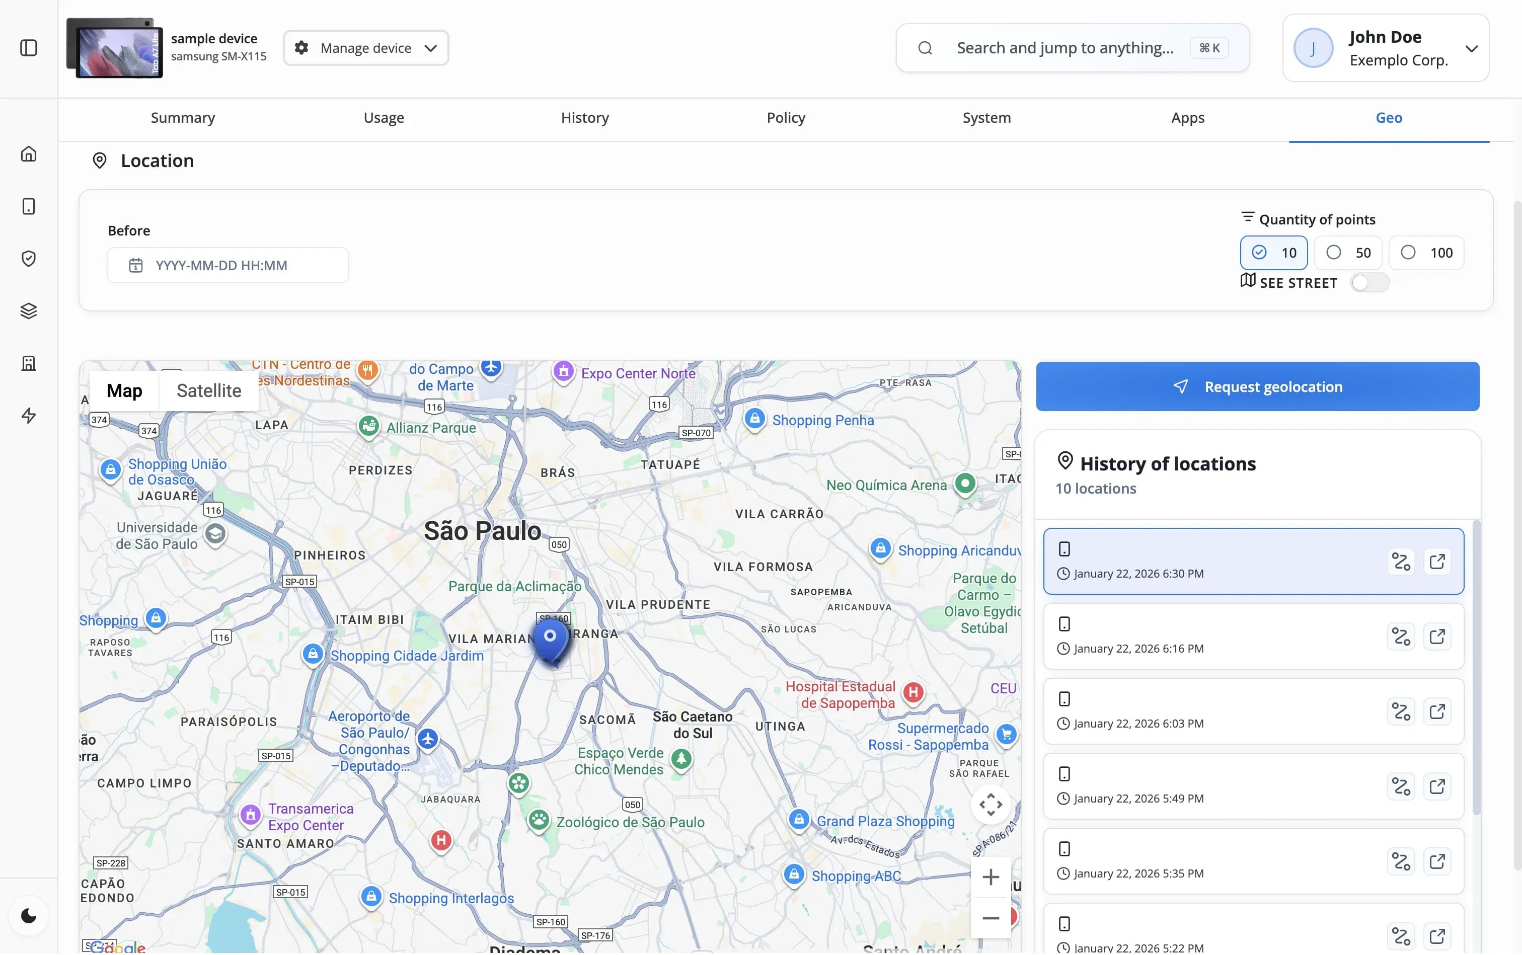Open the Before date picker calendar
Screen dimensions: 1522x955
[136, 265]
